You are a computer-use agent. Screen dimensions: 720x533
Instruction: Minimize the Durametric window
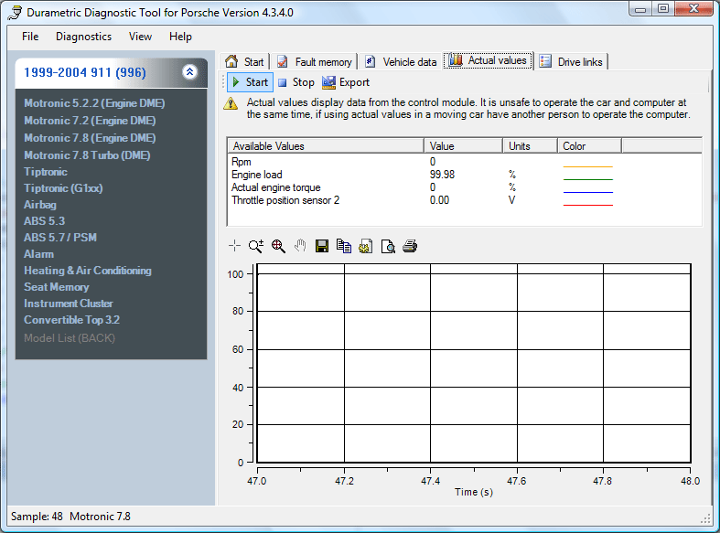pyautogui.click(x=641, y=9)
